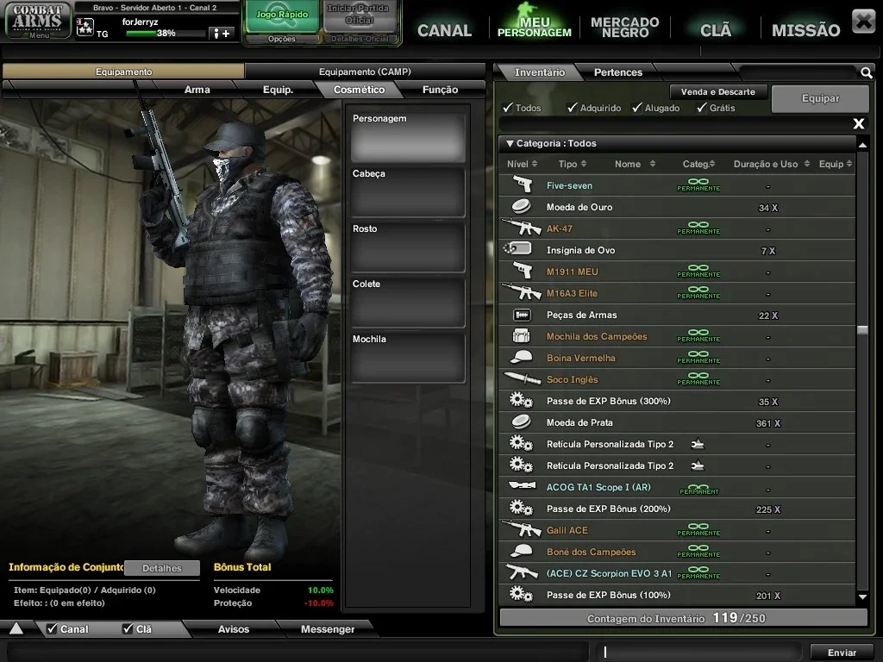Click the experience progress bar showing 38%

[166, 34]
